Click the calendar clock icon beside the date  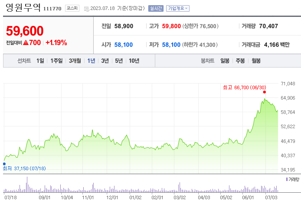tap(87, 9)
